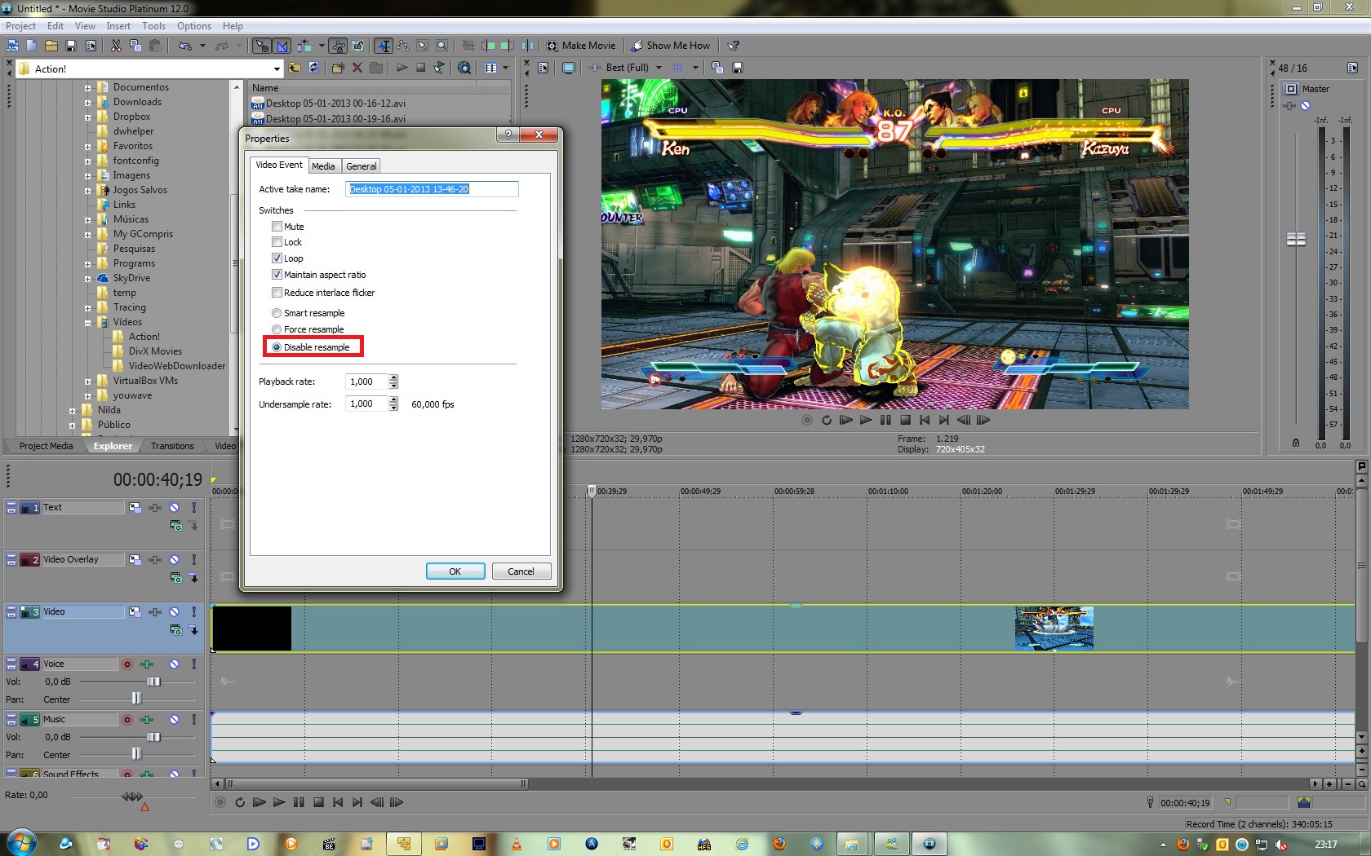
Task: Expand the Downloads folder tree node
Action: [x=87, y=103]
